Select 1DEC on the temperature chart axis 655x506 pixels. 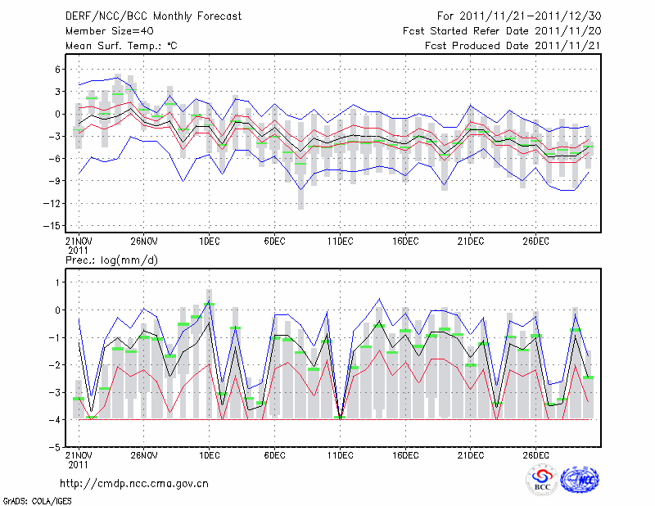click(x=209, y=241)
